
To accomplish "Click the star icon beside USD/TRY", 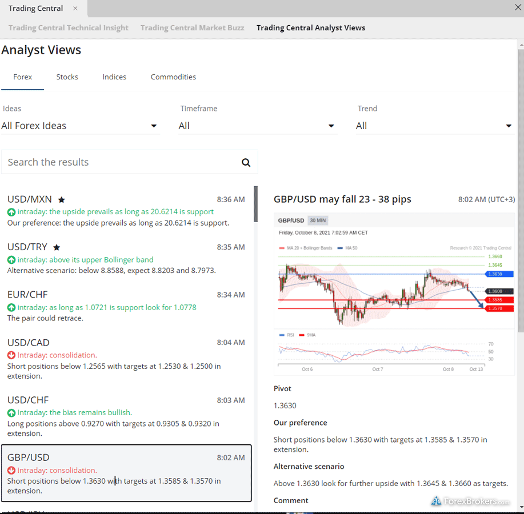I will pyautogui.click(x=57, y=247).
